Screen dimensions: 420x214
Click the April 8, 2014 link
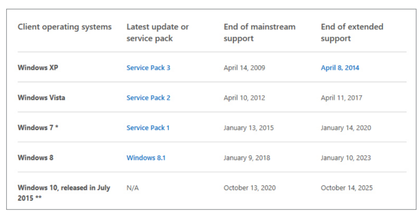click(340, 68)
